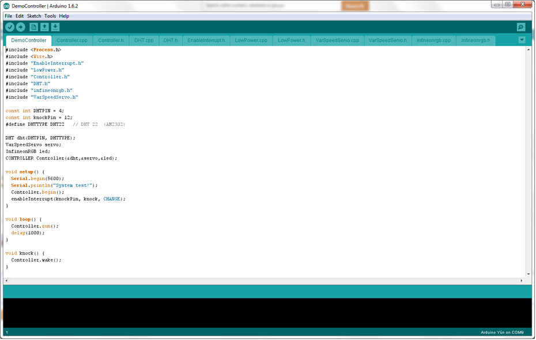This screenshot has width=536, height=340.
Task: Switch to the LowPower.cpp tab
Action: (x=251, y=40)
